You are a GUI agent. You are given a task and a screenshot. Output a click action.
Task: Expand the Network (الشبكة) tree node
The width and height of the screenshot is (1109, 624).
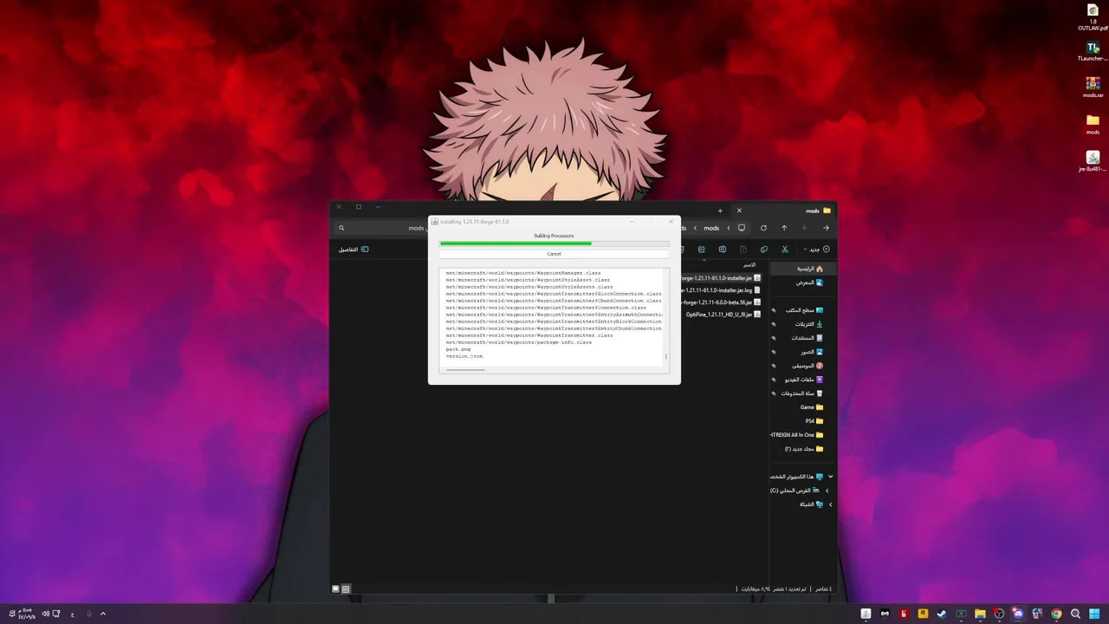pos(831,504)
